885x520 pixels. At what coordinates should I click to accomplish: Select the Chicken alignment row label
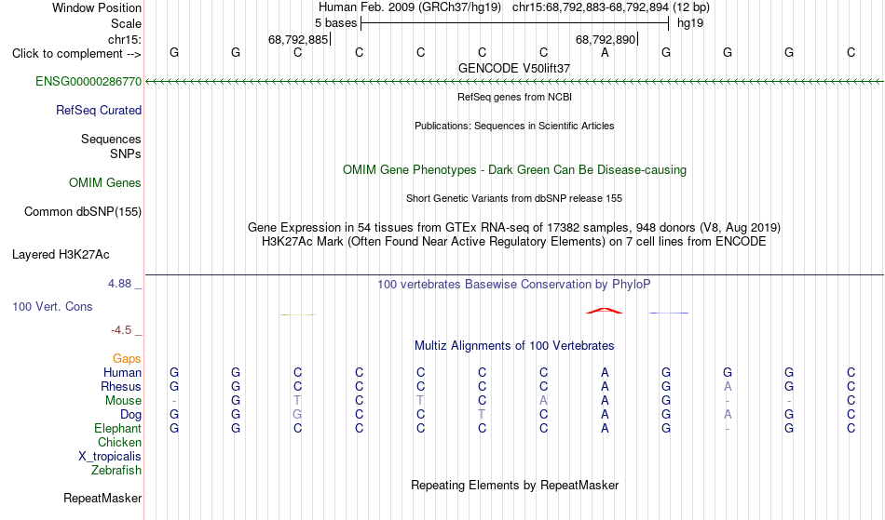coord(119,443)
